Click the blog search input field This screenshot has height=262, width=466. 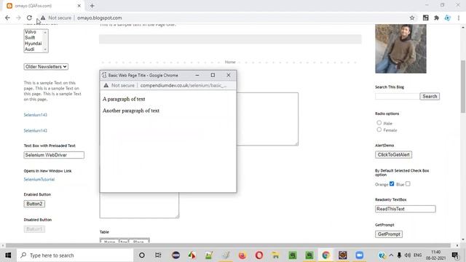397,96
